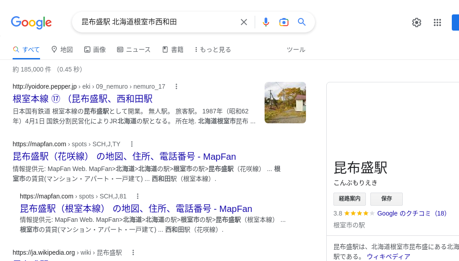Click the Google logo
The width and height of the screenshot is (459, 261).
pos(31,23)
